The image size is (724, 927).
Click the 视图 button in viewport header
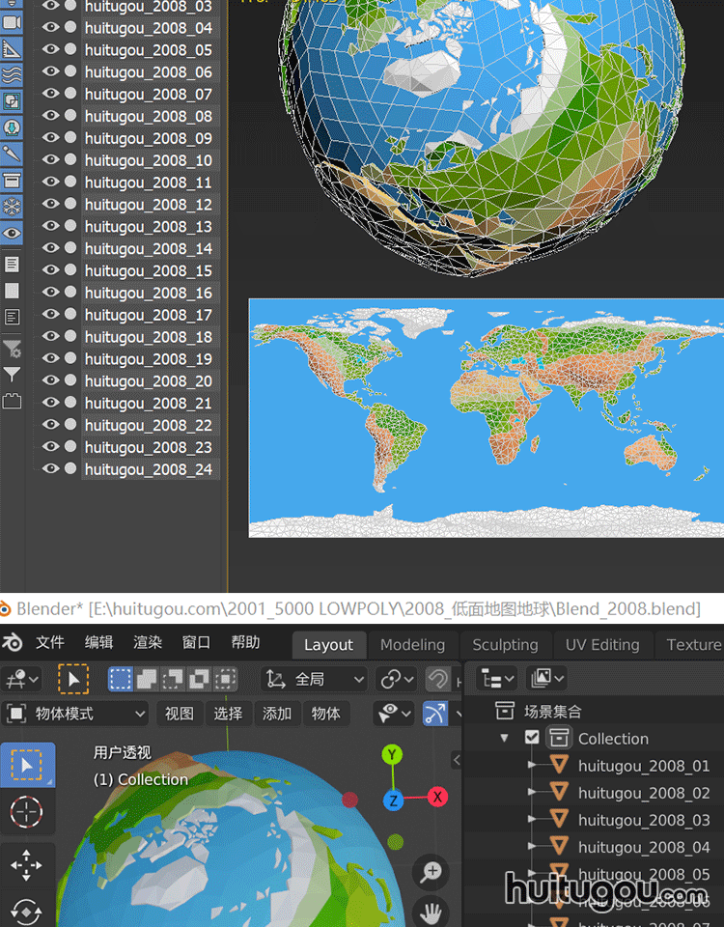click(179, 714)
